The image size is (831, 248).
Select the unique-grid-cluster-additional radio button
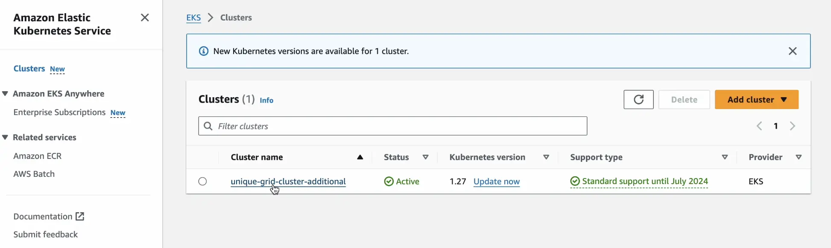point(202,181)
